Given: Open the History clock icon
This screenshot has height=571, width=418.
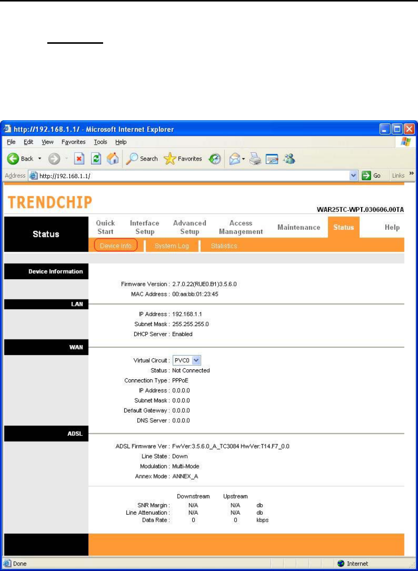Looking at the screenshot, I should 215,159.
